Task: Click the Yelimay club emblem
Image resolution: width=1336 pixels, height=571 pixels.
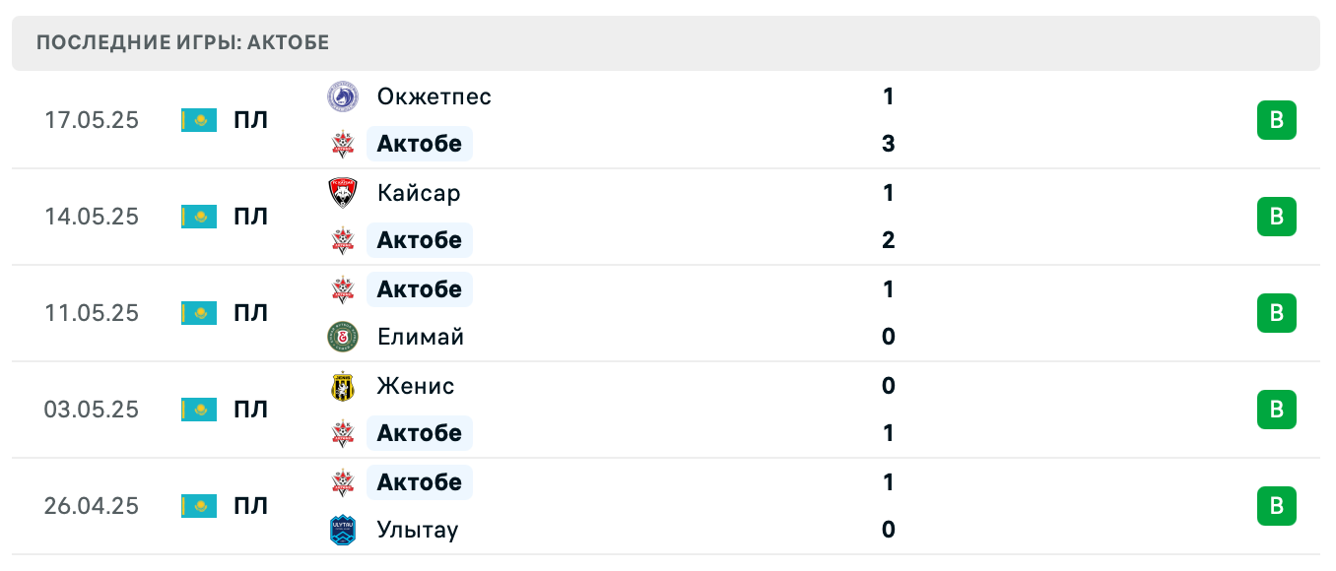Action: point(342,337)
